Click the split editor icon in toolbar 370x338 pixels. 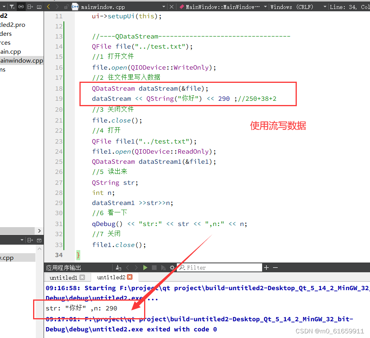click(30, 7)
